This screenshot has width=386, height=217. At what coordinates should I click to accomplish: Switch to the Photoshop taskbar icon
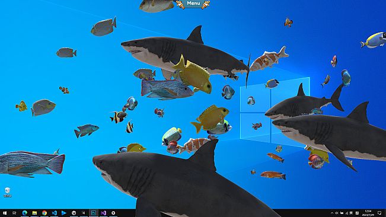[94, 213]
